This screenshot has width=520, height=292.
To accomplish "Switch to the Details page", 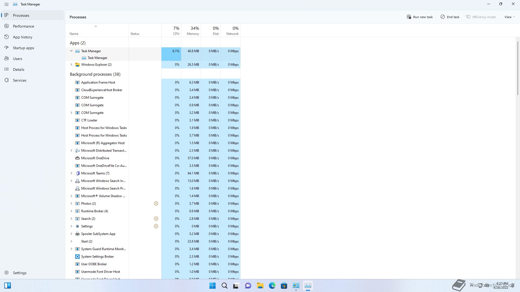I will click(x=32, y=69).
